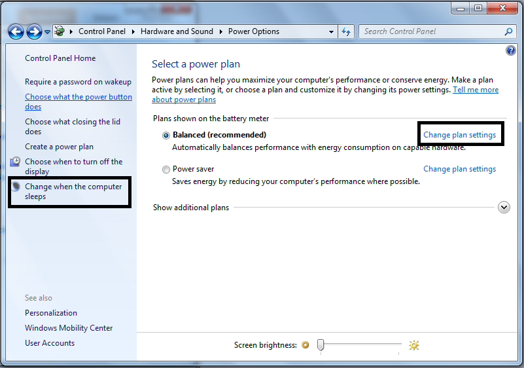Viewport: 524px width, 368px height.
Task: Change plan settings for Balanced plan
Action: pyautogui.click(x=459, y=135)
